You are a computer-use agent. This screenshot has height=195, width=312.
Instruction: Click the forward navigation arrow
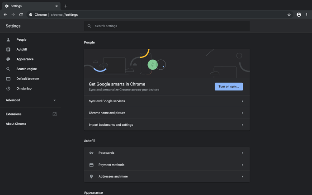[x=13, y=15]
